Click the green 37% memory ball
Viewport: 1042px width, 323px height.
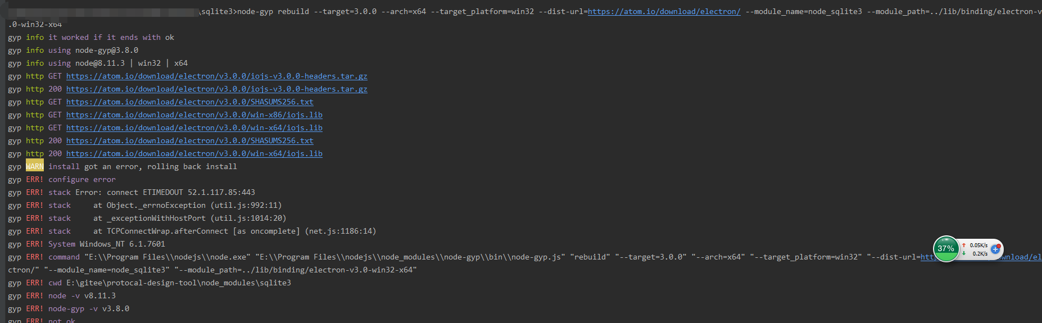(946, 249)
